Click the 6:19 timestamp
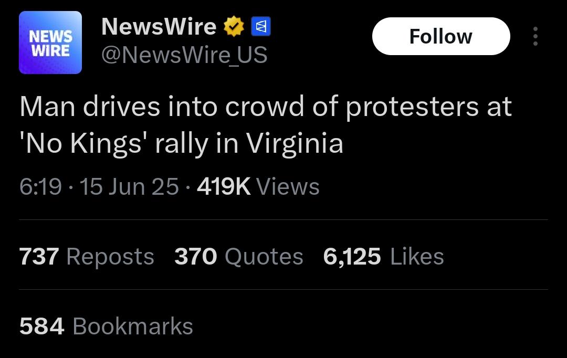 (40, 186)
